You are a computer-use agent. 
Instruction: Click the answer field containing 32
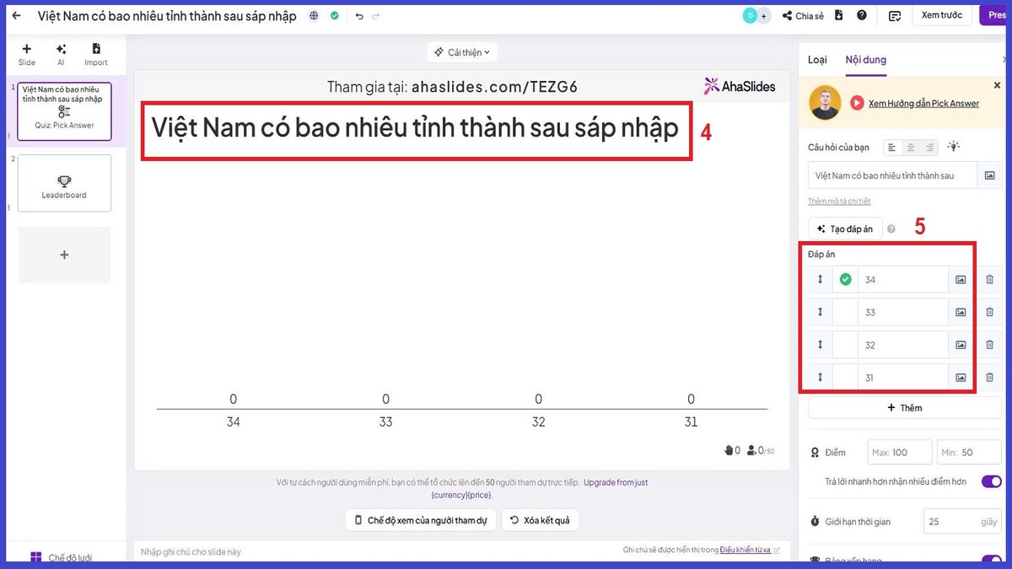(903, 345)
